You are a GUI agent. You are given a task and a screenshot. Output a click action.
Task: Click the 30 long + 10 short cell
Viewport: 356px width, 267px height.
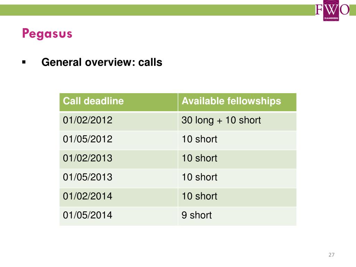click(237, 121)
